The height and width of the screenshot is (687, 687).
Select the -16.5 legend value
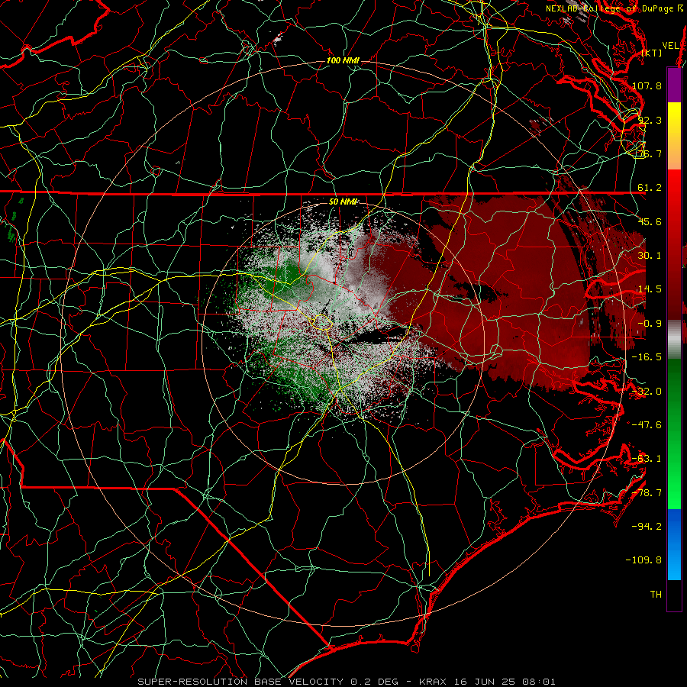[x=647, y=357]
